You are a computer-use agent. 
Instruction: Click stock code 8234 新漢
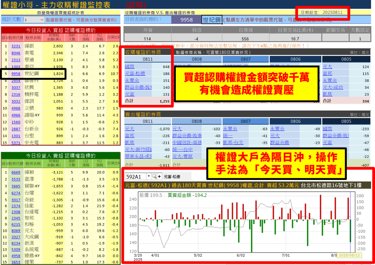tap(16, 243)
